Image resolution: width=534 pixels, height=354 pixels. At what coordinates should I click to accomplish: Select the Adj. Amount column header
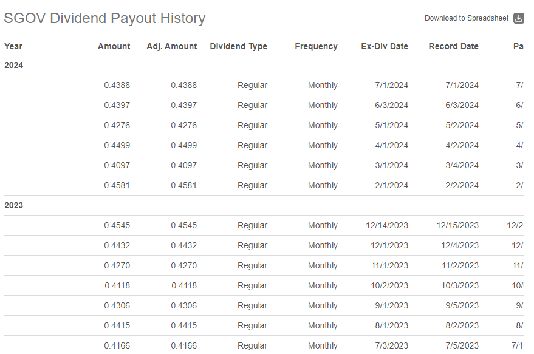172,46
